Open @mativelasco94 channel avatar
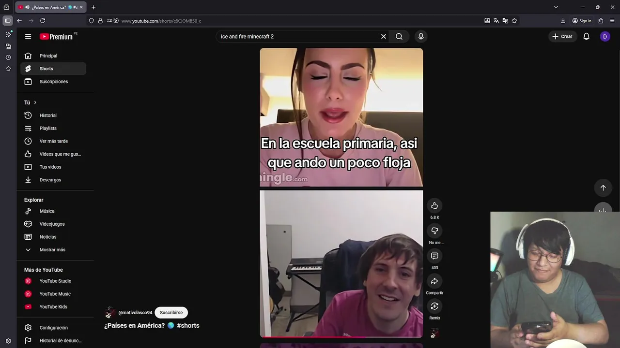 click(x=109, y=313)
